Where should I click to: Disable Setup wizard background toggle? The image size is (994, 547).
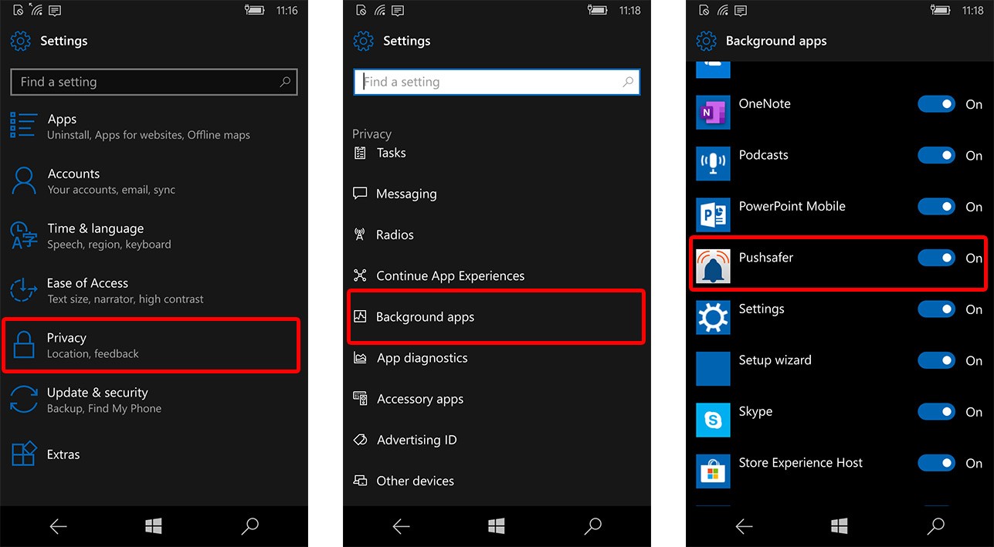937,360
